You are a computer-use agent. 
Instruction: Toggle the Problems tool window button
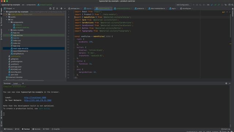[x=8, y=129]
